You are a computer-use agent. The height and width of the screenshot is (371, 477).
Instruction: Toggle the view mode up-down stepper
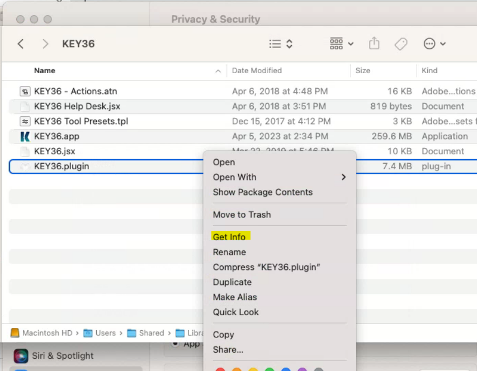pos(289,44)
